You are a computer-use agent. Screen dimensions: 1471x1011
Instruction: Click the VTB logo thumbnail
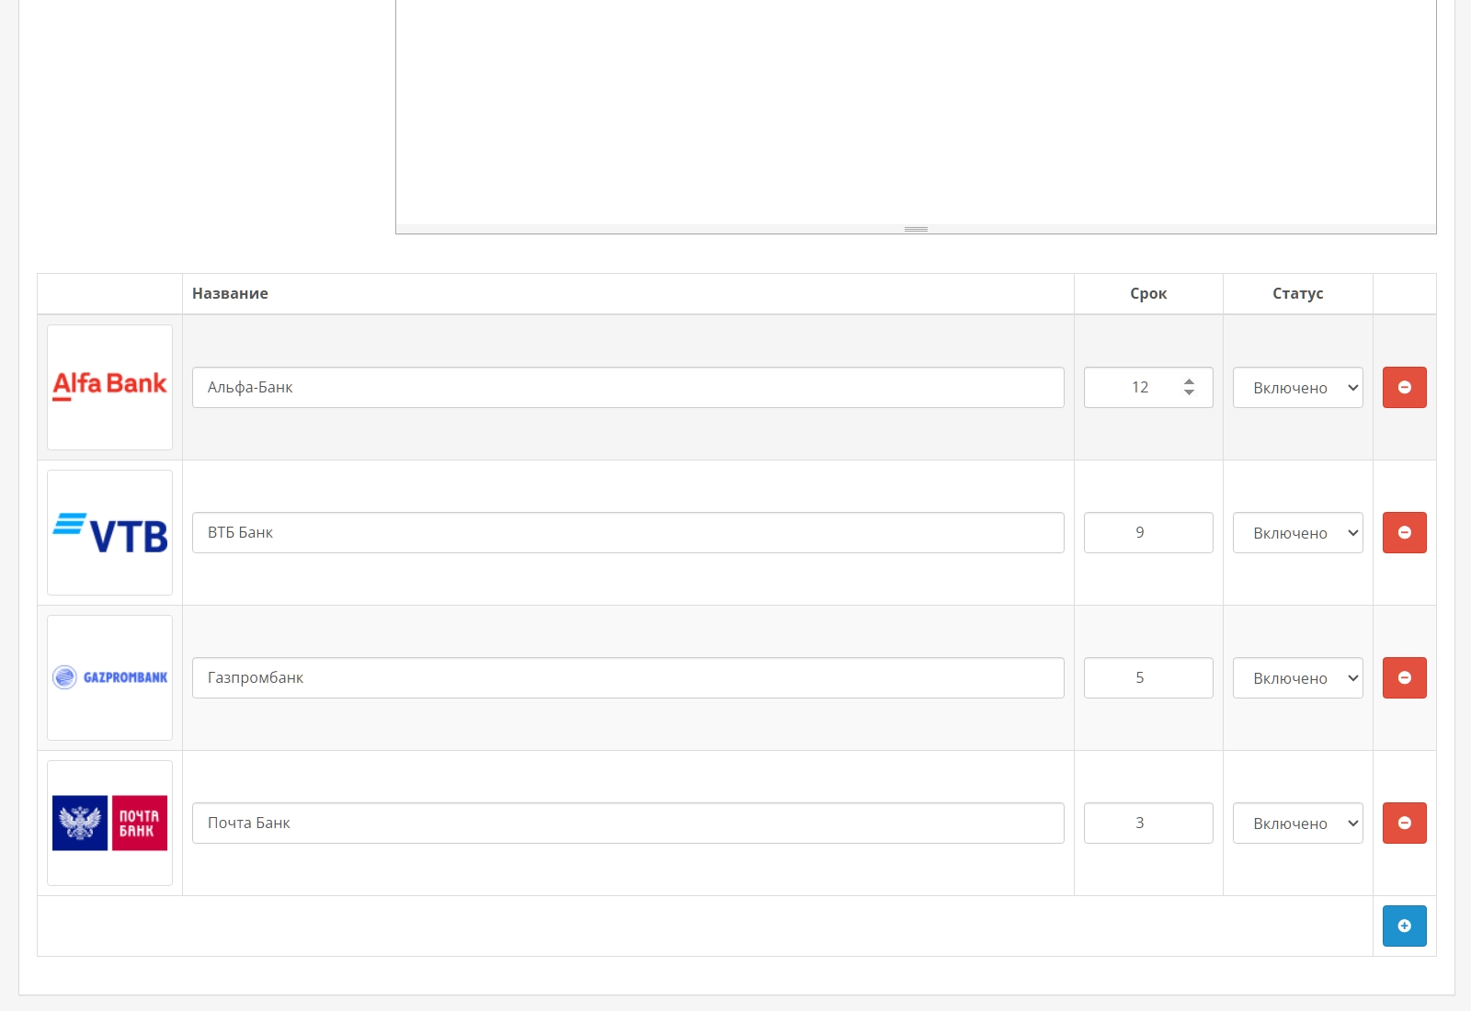click(x=109, y=532)
